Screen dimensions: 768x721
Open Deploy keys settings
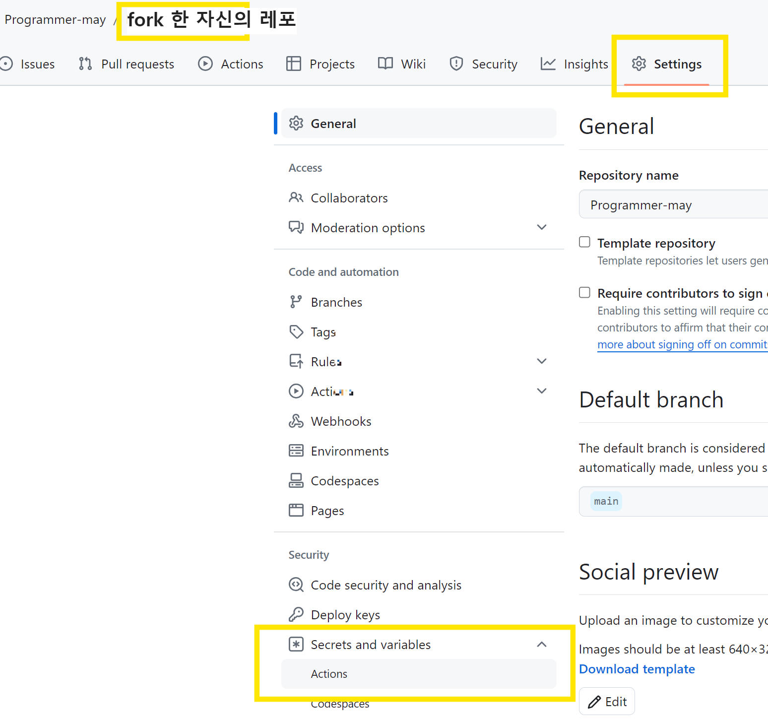point(419,614)
